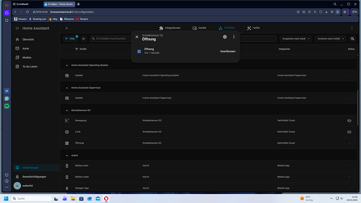Viewport: 361px width, 203px height.
Task: Collapse Home Assistant Supervisor group
Action: tap(67, 88)
